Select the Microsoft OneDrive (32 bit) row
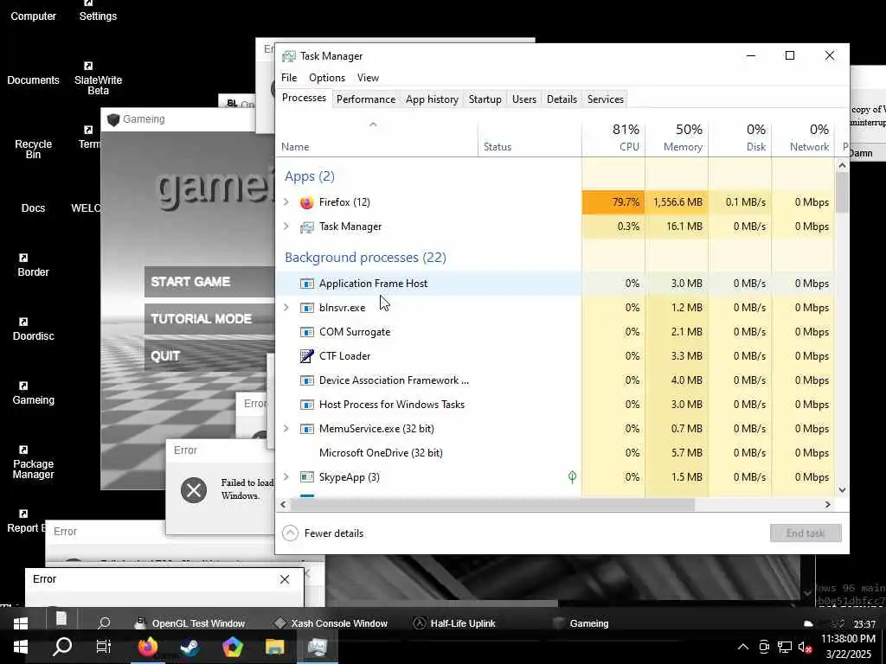The height and width of the screenshot is (664, 886). click(555, 453)
